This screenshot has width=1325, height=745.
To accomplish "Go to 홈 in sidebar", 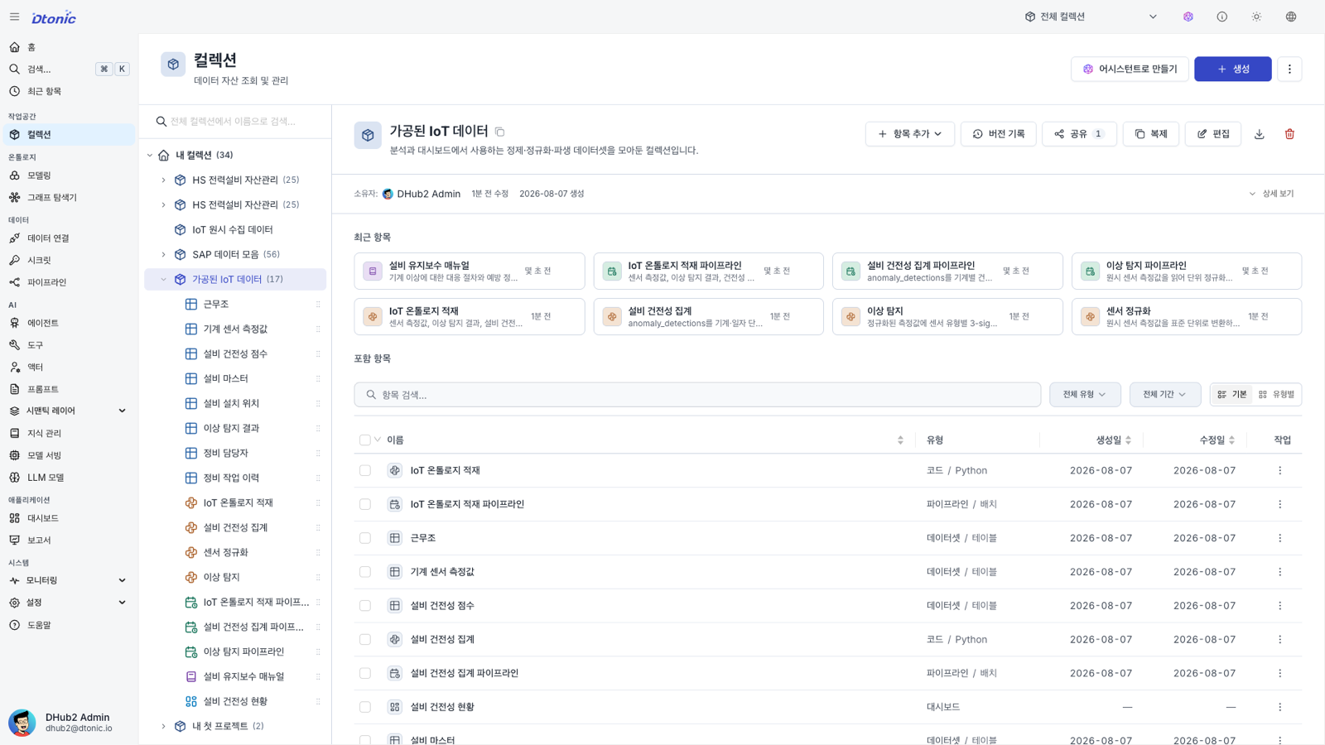I will (68, 47).
